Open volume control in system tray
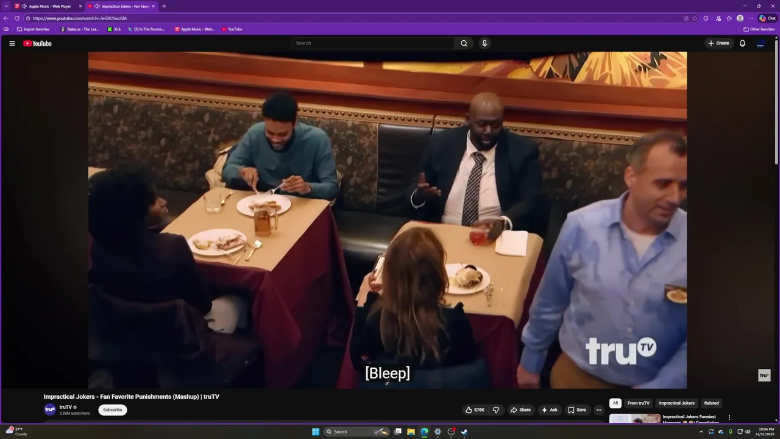The height and width of the screenshot is (439, 780). pyautogui.click(x=748, y=432)
